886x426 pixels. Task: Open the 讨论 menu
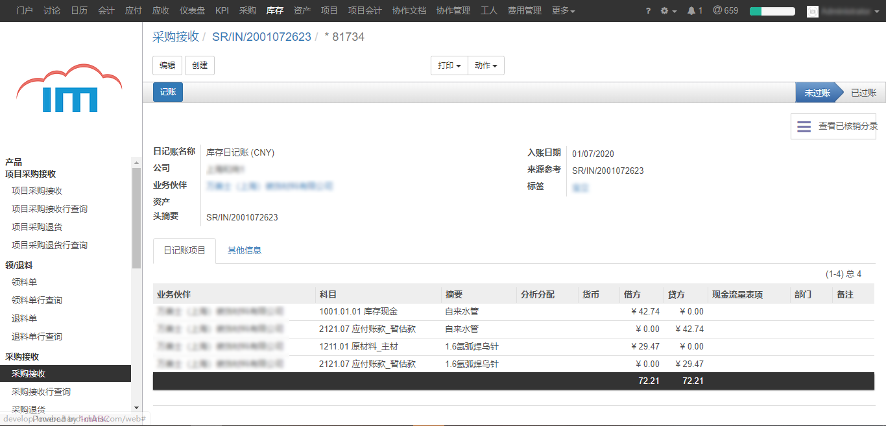52,11
